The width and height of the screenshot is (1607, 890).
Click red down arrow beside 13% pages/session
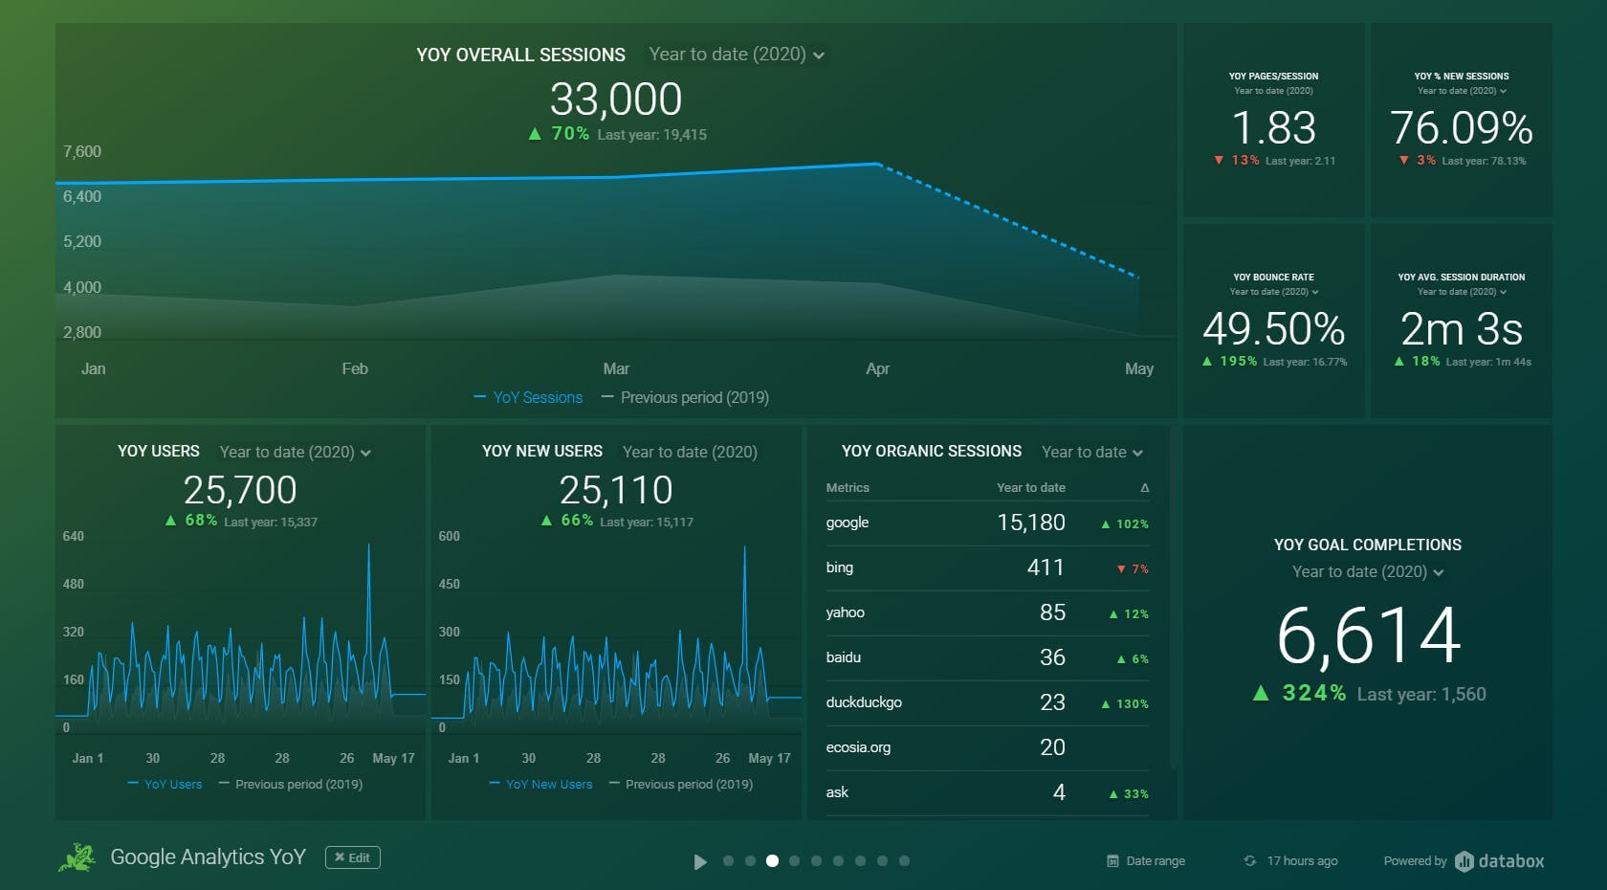pos(1219,161)
